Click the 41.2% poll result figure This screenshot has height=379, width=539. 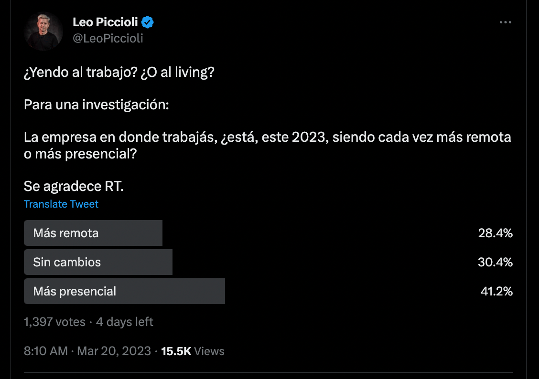click(x=496, y=291)
